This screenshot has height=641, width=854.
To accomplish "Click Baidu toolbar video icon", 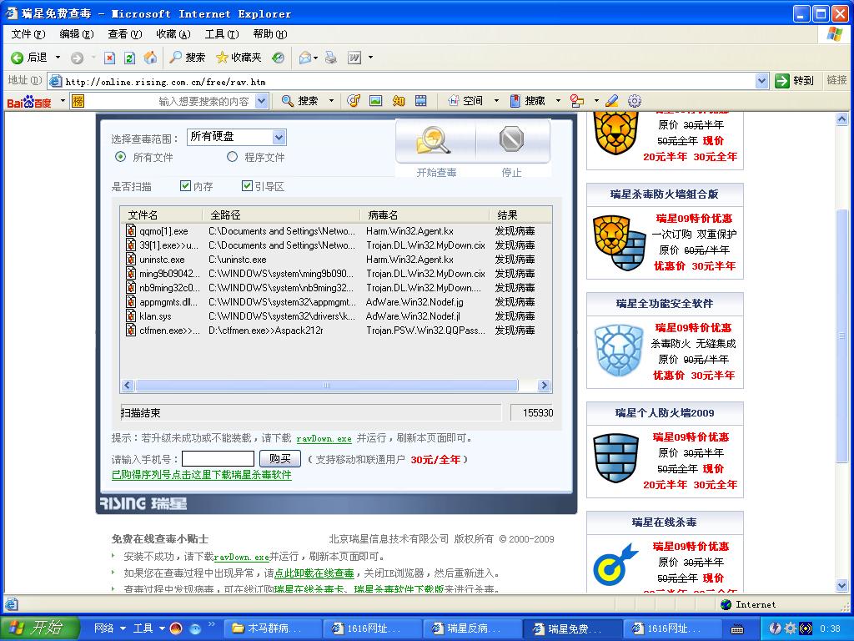I will tap(420, 101).
